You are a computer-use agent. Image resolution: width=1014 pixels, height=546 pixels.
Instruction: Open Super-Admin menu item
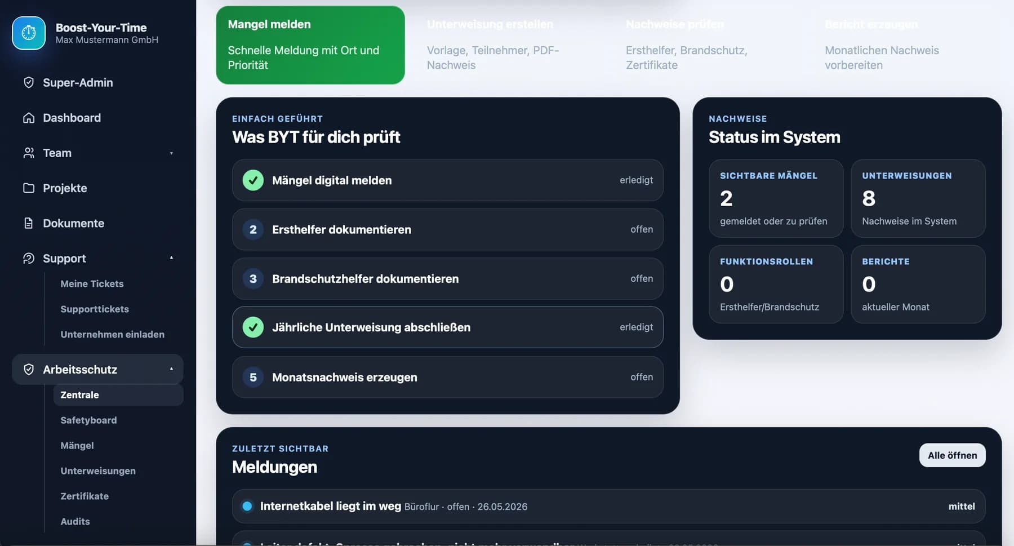(97, 82)
